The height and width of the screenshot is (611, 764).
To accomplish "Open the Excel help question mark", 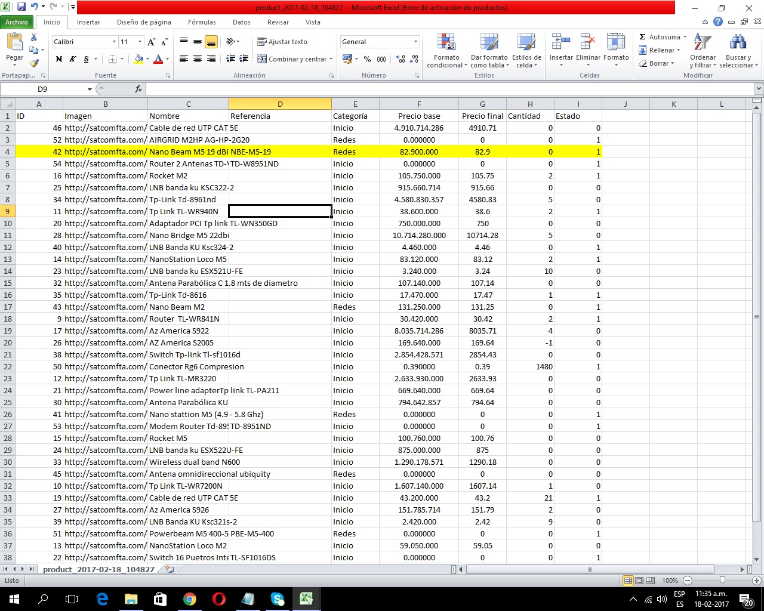I will (x=718, y=22).
